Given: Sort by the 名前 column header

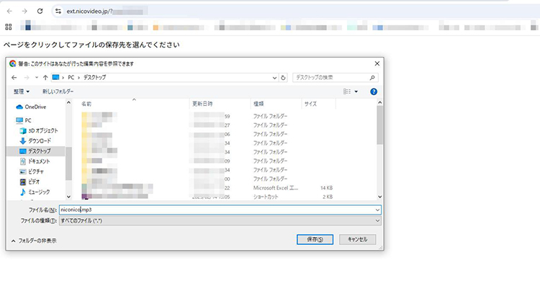Looking at the screenshot, I should click(x=135, y=104).
